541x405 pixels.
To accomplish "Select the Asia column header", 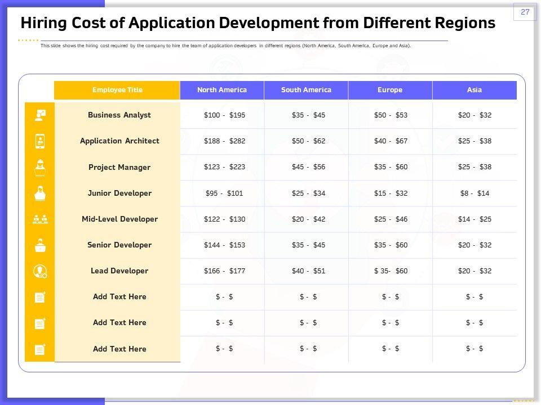I will [475, 90].
